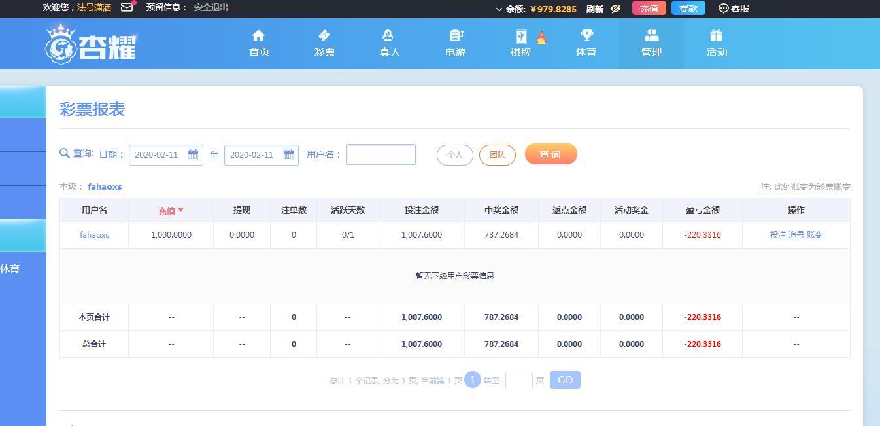Go to 首页 home icon
880x426 pixels.
pos(259,35)
